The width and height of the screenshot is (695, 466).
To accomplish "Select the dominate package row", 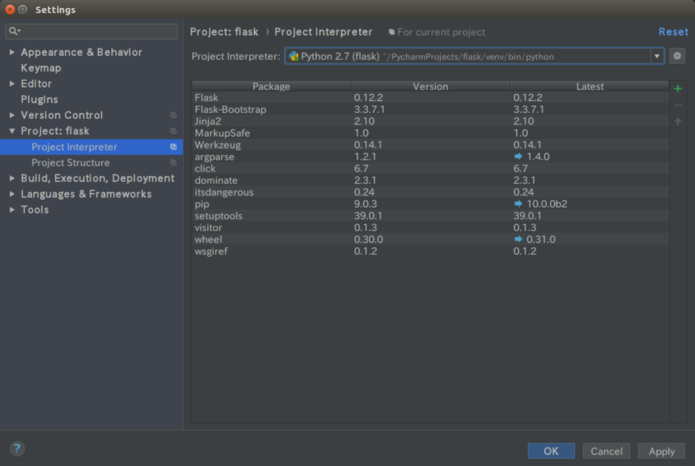I will (x=430, y=180).
